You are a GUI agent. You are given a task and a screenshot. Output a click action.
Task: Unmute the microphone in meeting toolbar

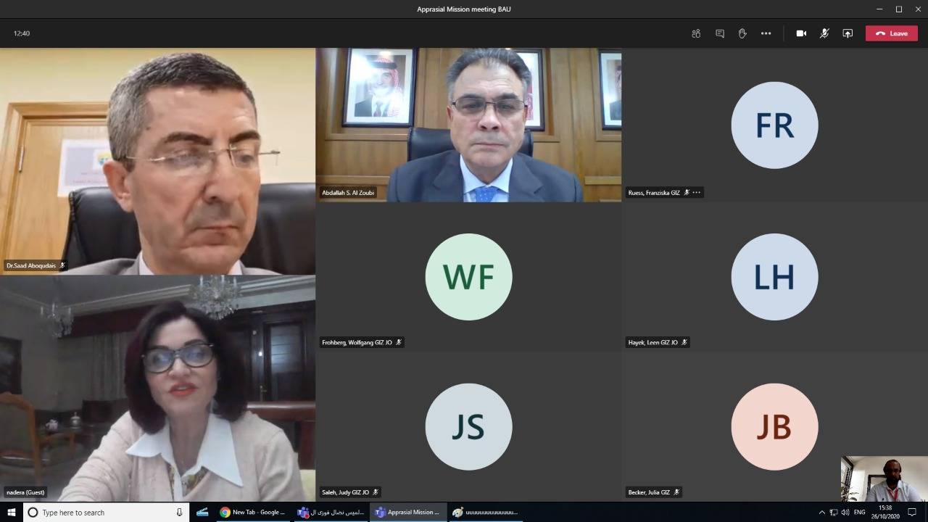(x=824, y=33)
